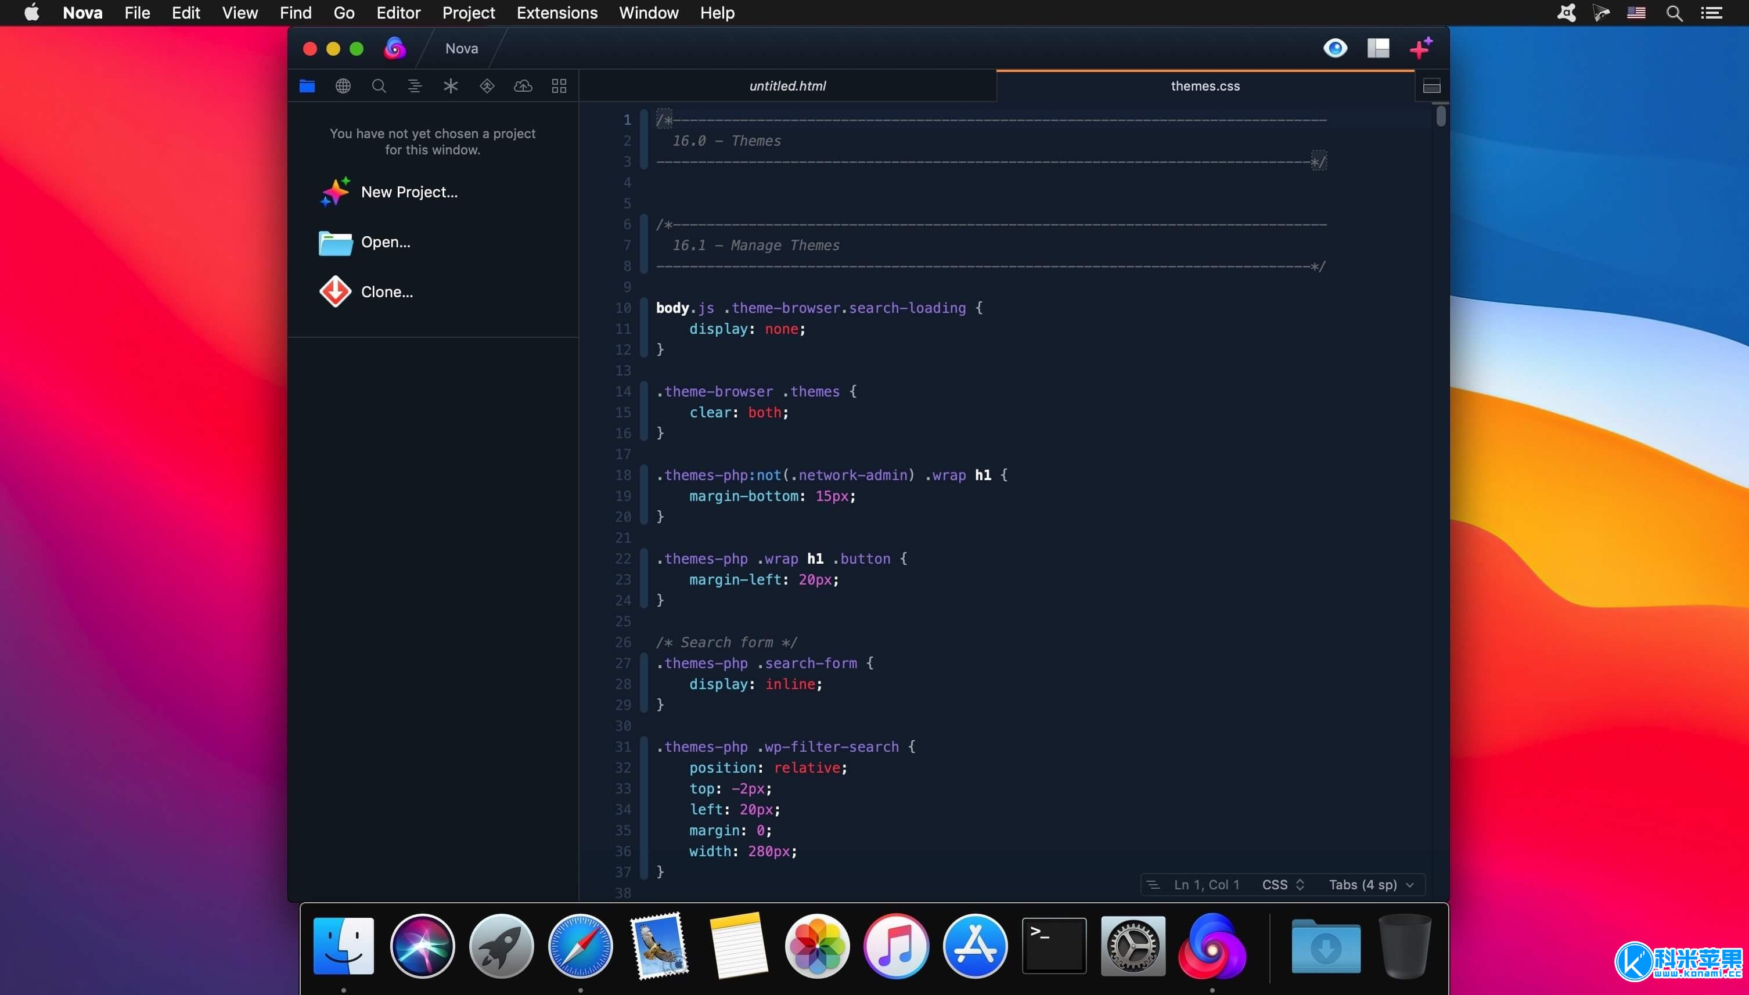
Task: Fold the comment block at line 6
Action: [x=644, y=244]
